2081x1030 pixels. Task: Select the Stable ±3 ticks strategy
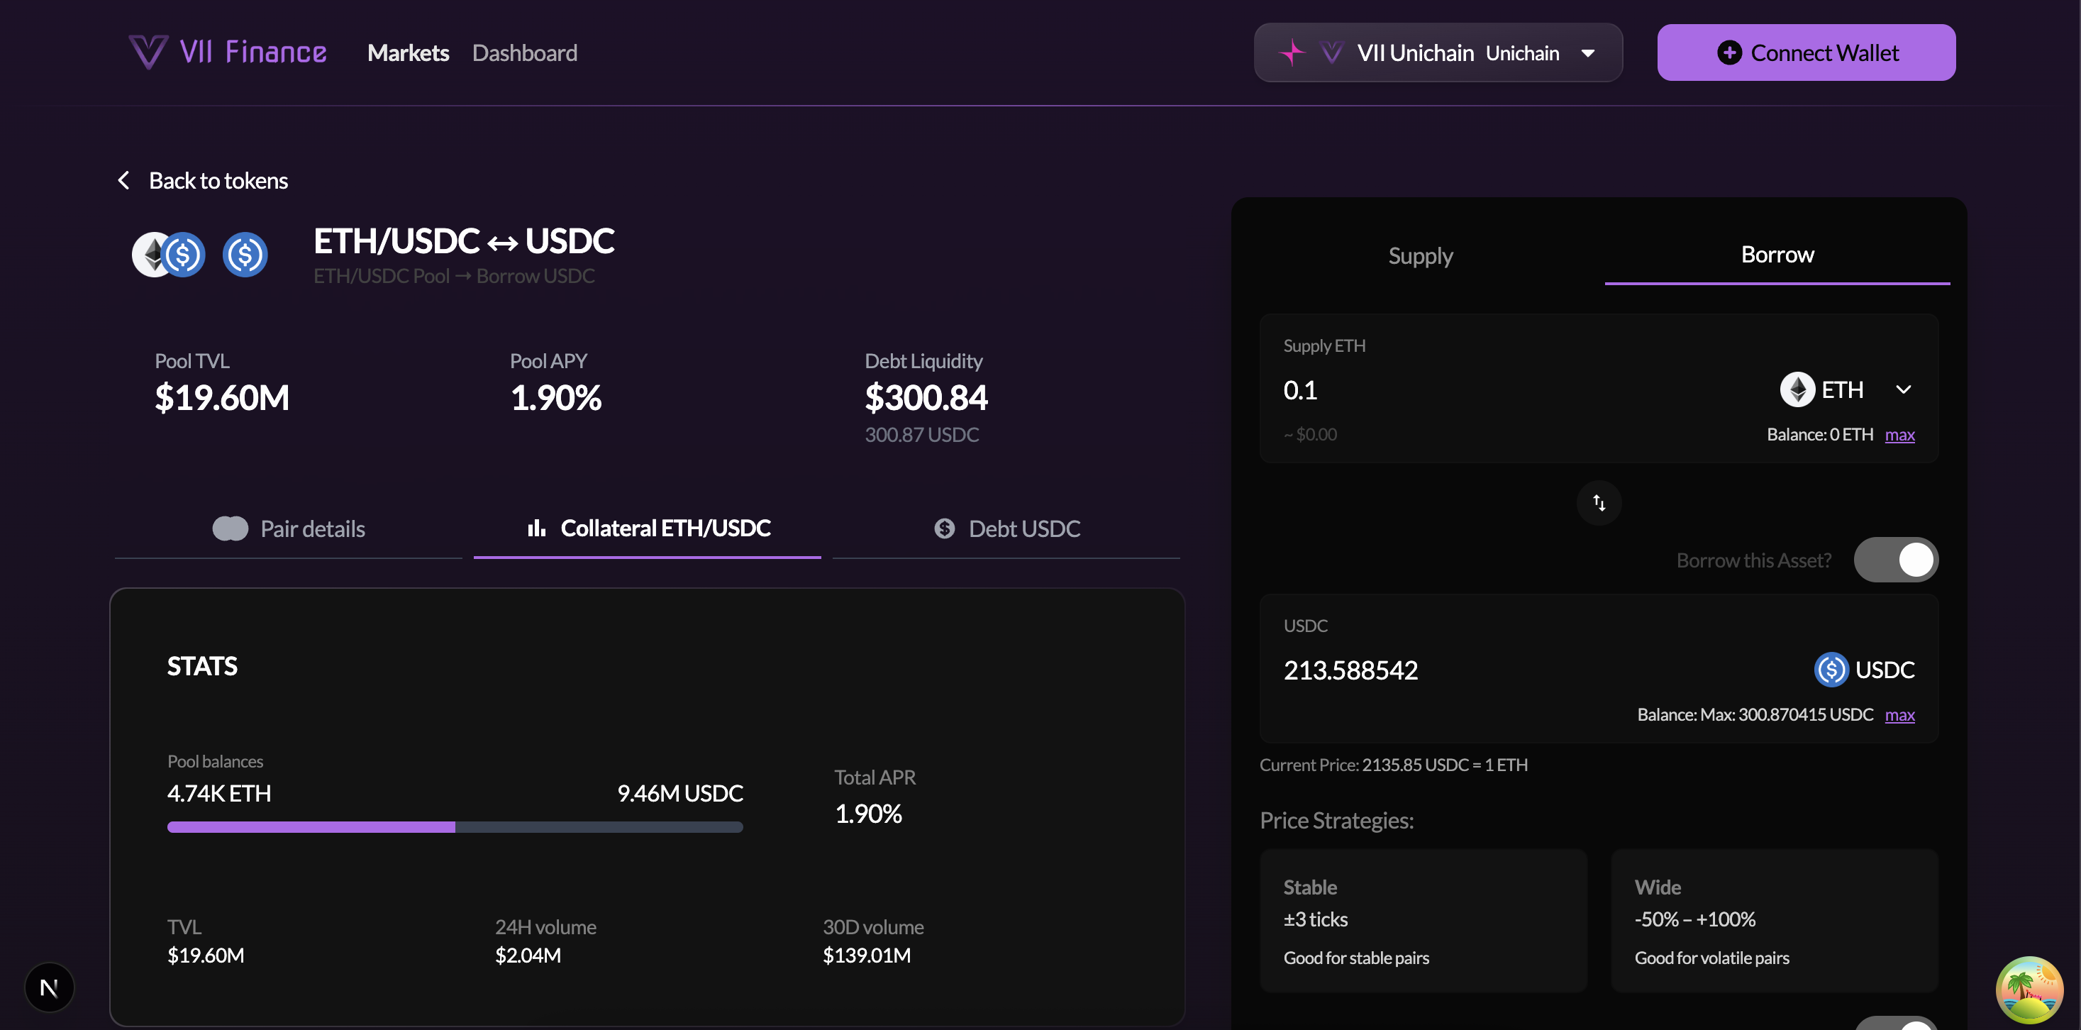(x=1423, y=920)
